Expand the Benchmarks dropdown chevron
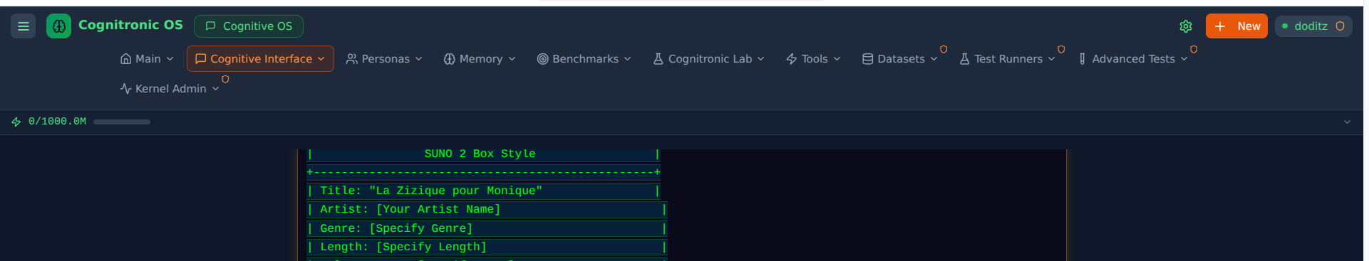The image size is (1369, 261). click(627, 59)
